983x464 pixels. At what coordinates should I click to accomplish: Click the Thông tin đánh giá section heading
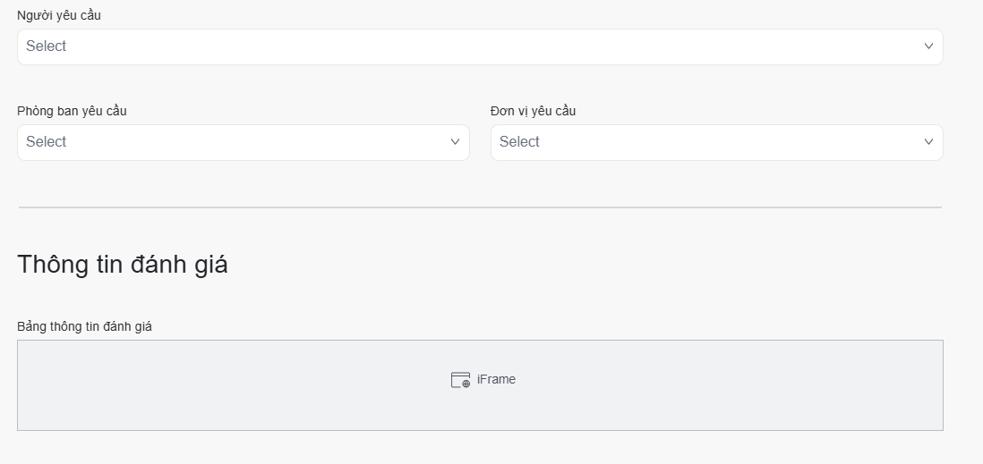[123, 265]
